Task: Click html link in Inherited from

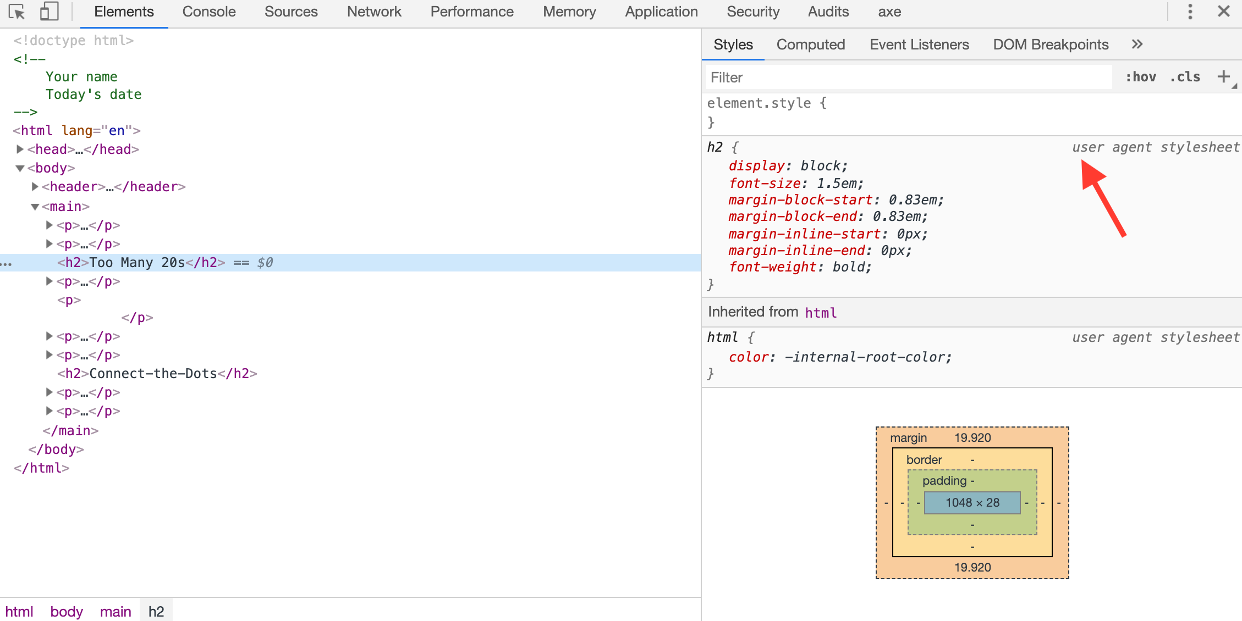Action: pyautogui.click(x=821, y=313)
